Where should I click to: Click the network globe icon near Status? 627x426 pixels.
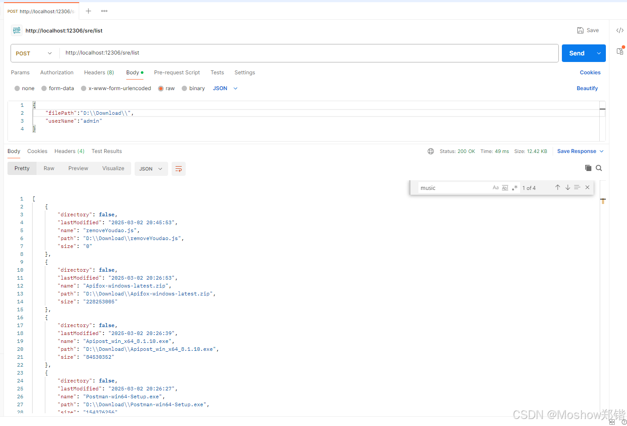[430, 151]
